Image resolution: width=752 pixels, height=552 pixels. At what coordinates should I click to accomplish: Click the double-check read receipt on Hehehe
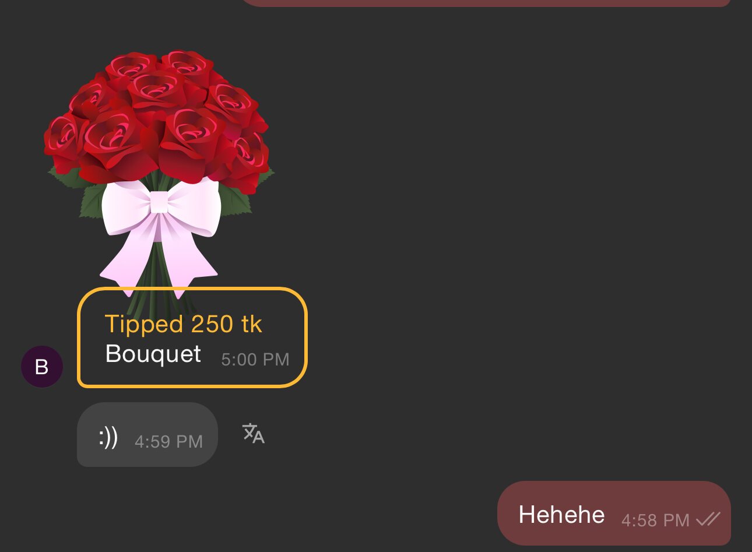708,519
